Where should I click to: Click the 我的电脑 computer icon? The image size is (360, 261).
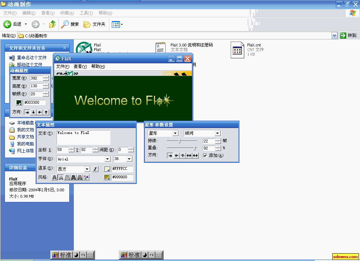point(12,144)
